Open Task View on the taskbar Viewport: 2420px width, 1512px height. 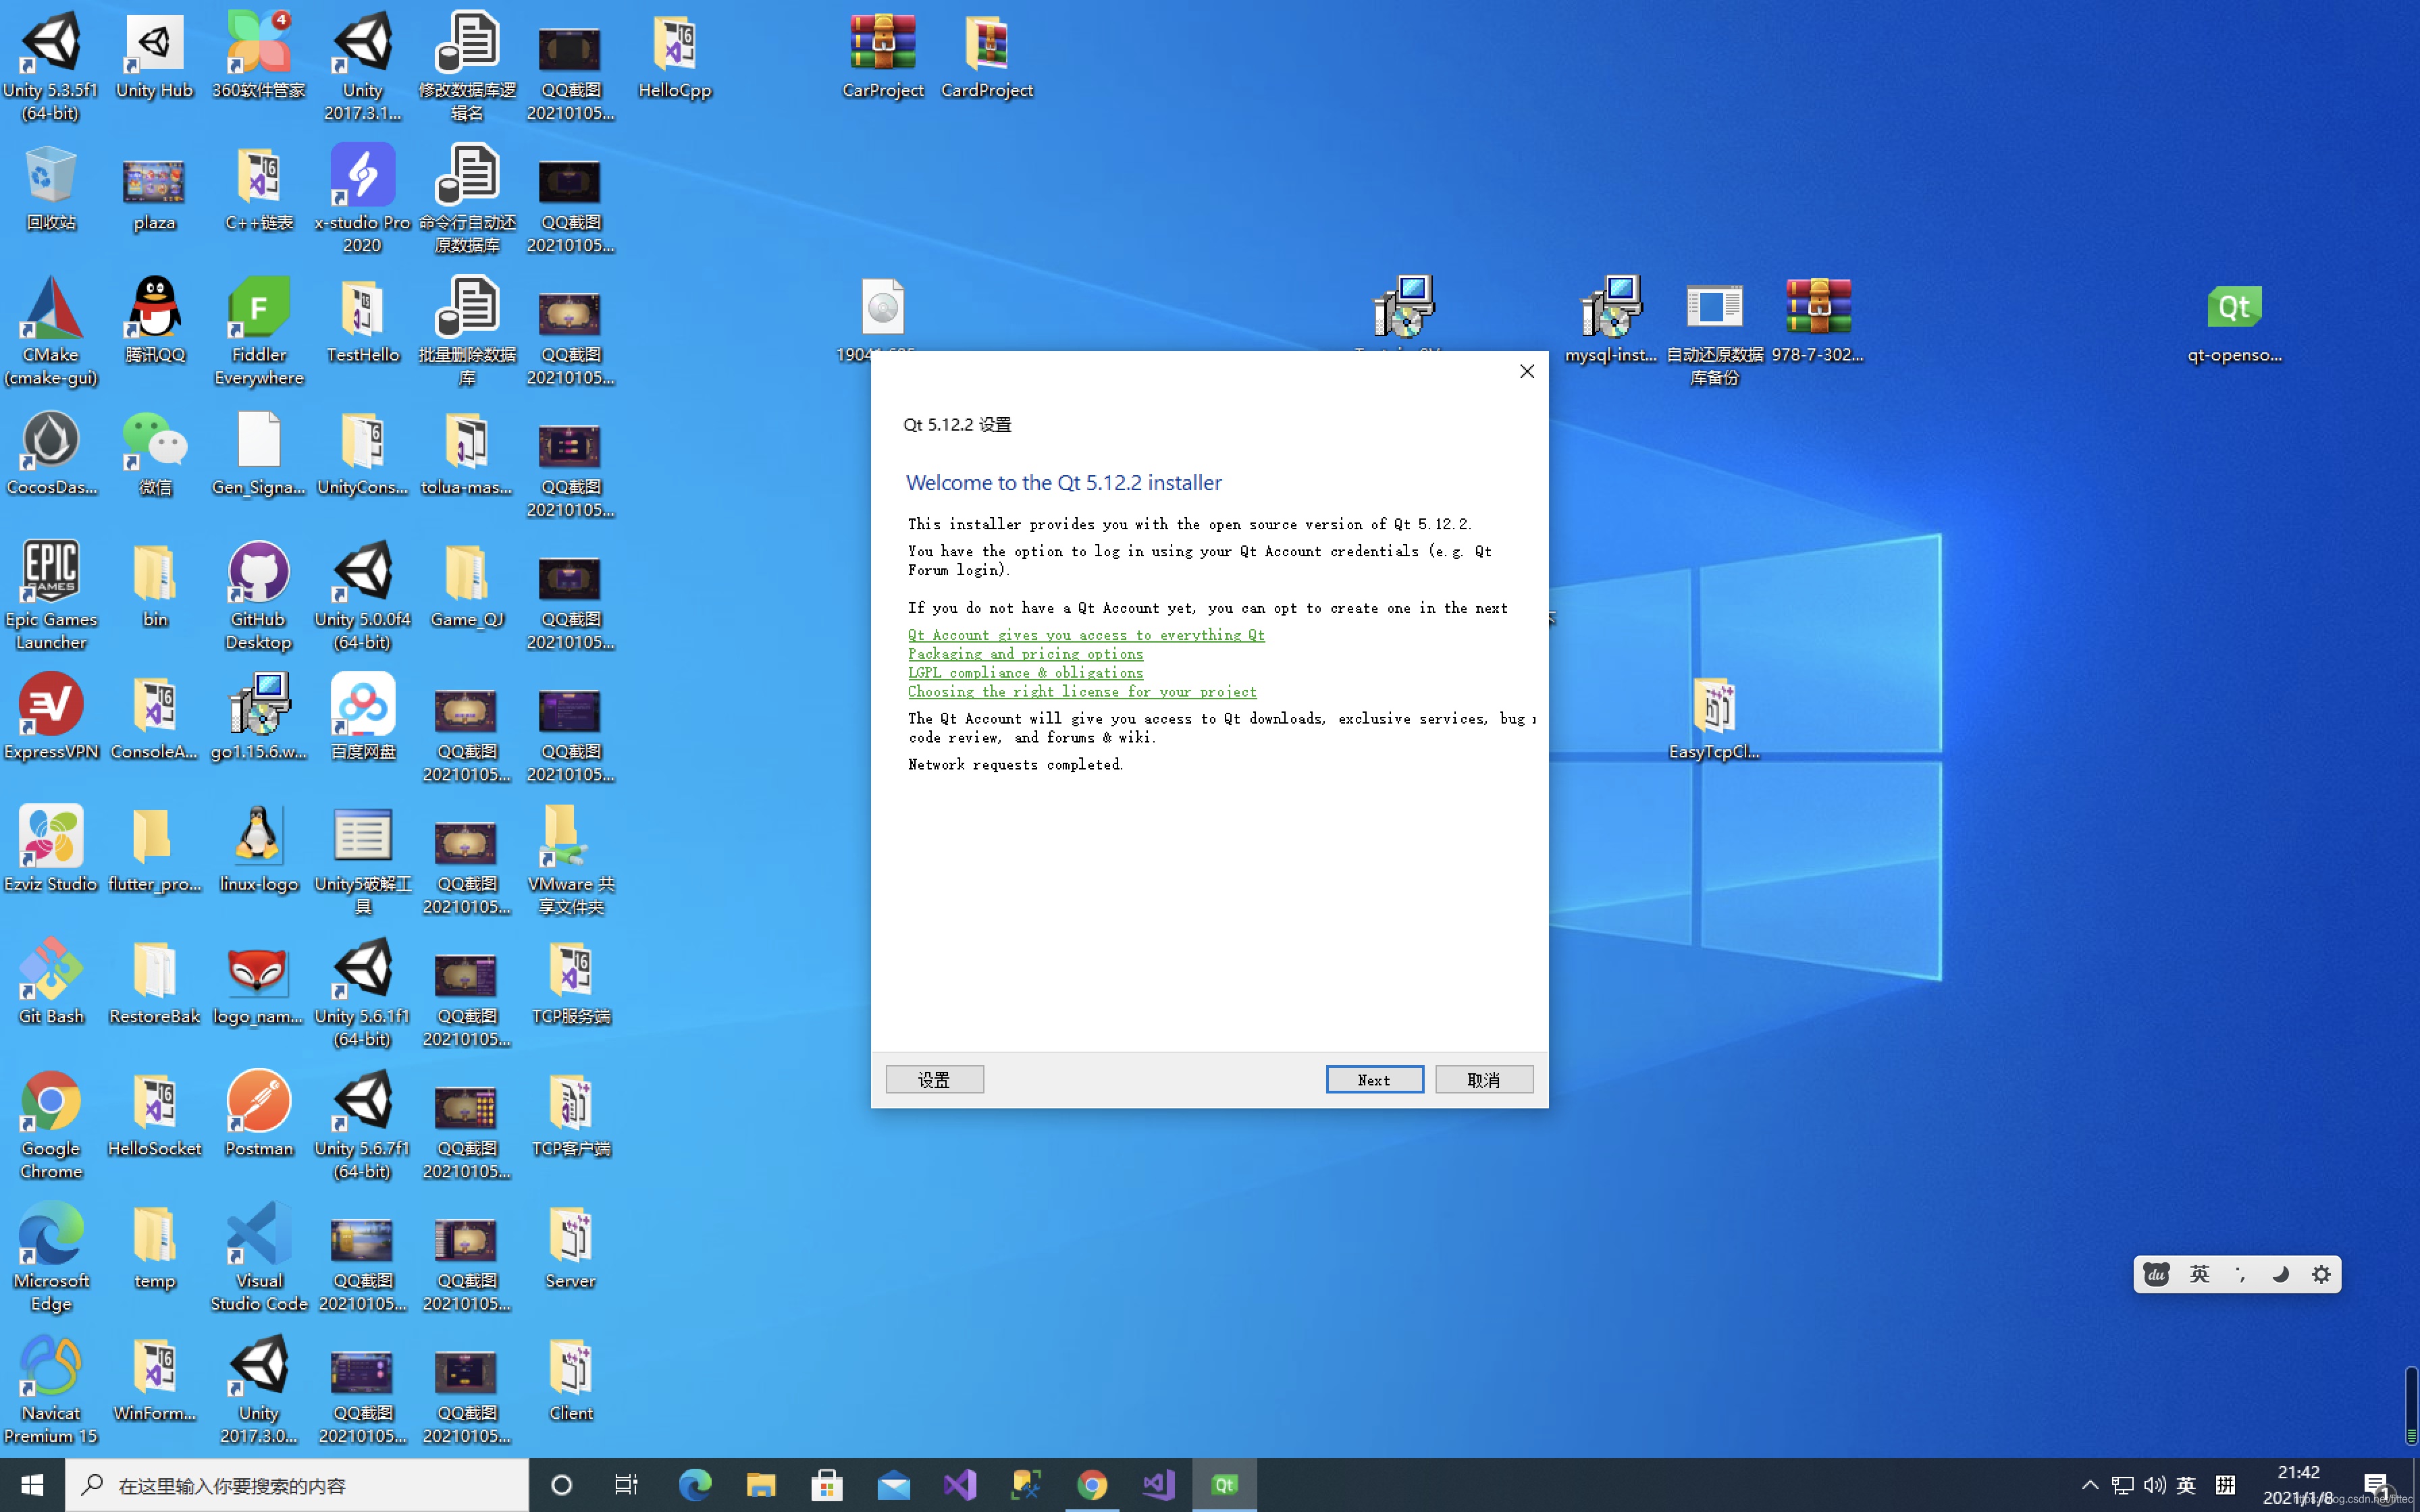(626, 1485)
